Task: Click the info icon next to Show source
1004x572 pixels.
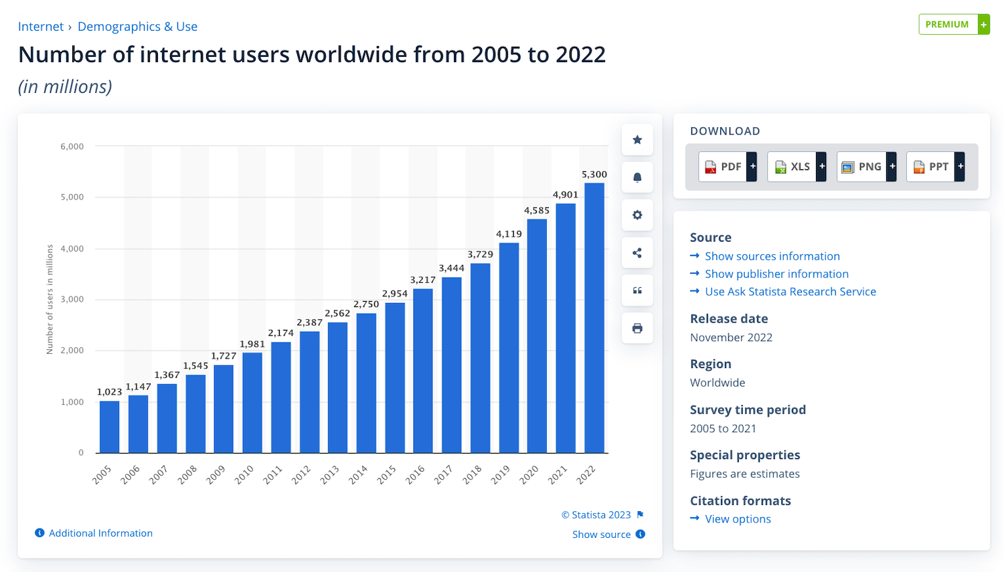Action: [x=641, y=534]
